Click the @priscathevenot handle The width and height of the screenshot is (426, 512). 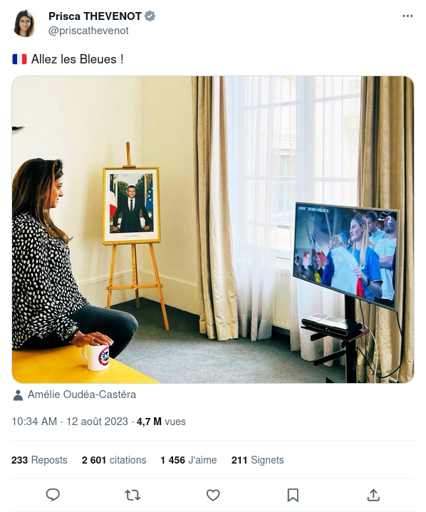click(x=88, y=31)
